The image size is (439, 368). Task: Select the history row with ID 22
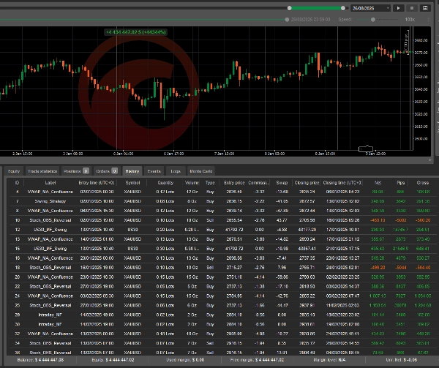pos(223,287)
